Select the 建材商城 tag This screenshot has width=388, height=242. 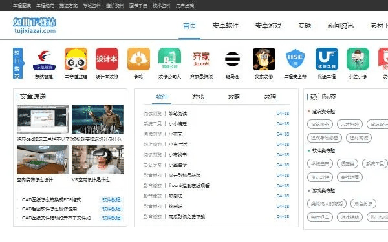[359, 138]
